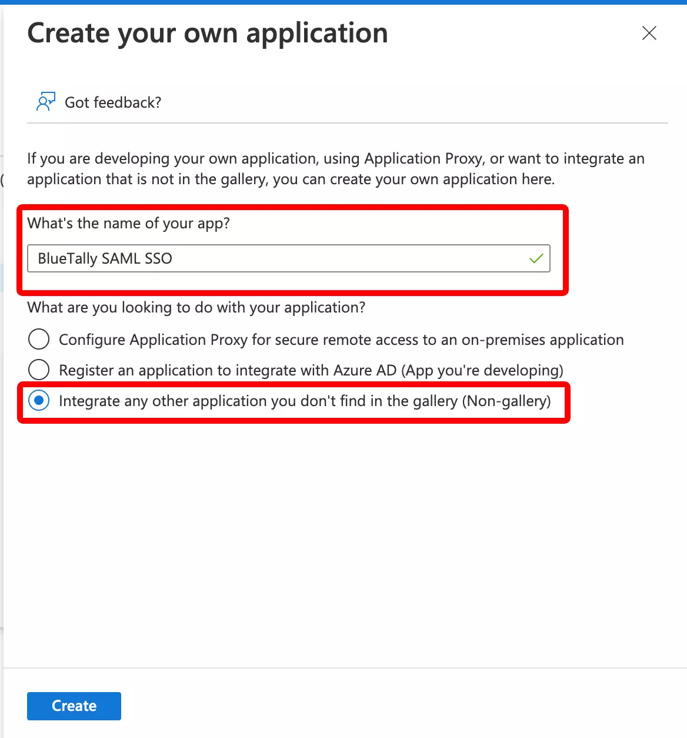Click the blue bar at the top of the panel
This screenshot has height=738, width=687.
(x=343, y=2)
